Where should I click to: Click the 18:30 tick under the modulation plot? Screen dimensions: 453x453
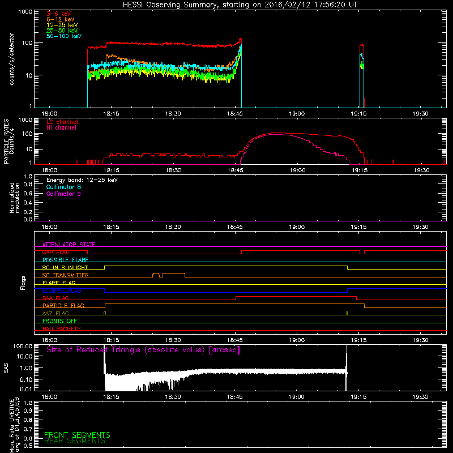point(173,227)
